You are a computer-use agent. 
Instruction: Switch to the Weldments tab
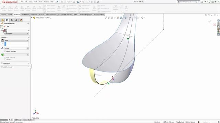pos(34,15)
